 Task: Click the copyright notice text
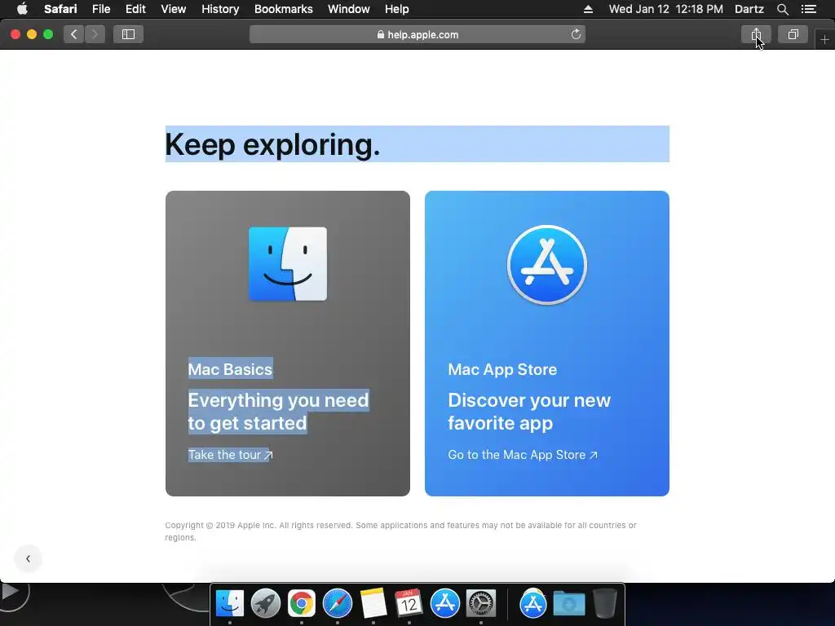pos(400,531)
